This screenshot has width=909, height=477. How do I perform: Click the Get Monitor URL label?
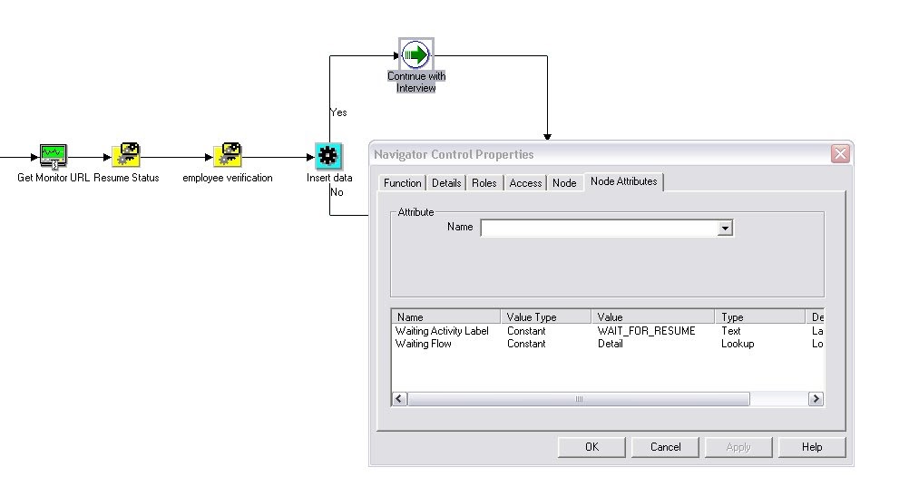54,178
